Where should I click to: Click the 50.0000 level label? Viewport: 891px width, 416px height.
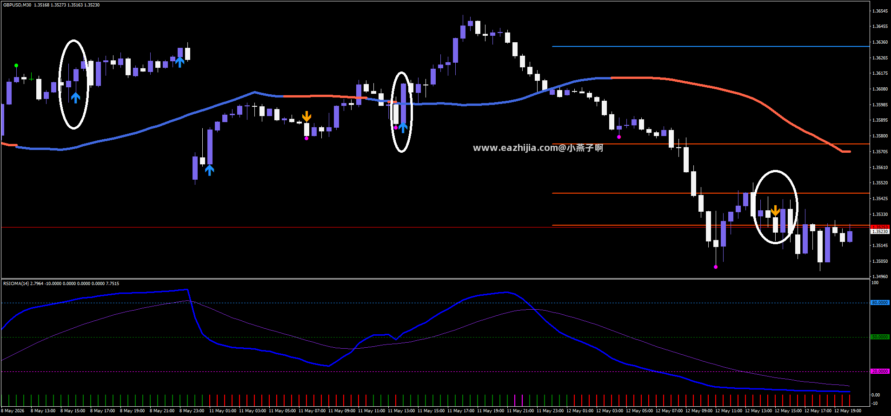tap(880, 337)
